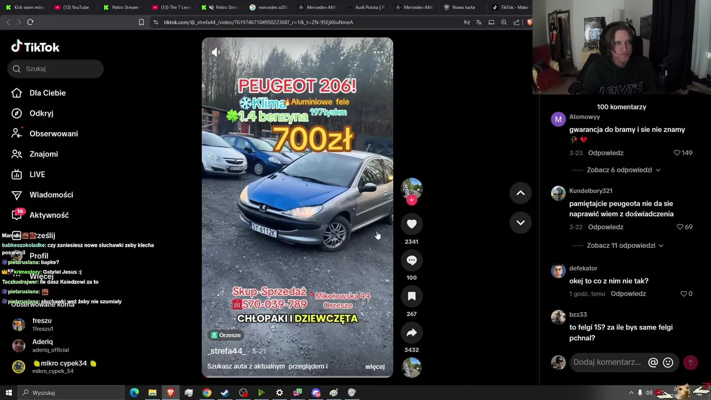The height and width of the screenshot is (400, 711).
Task: Open the Windows Start menu
Action: click(8, 393)
